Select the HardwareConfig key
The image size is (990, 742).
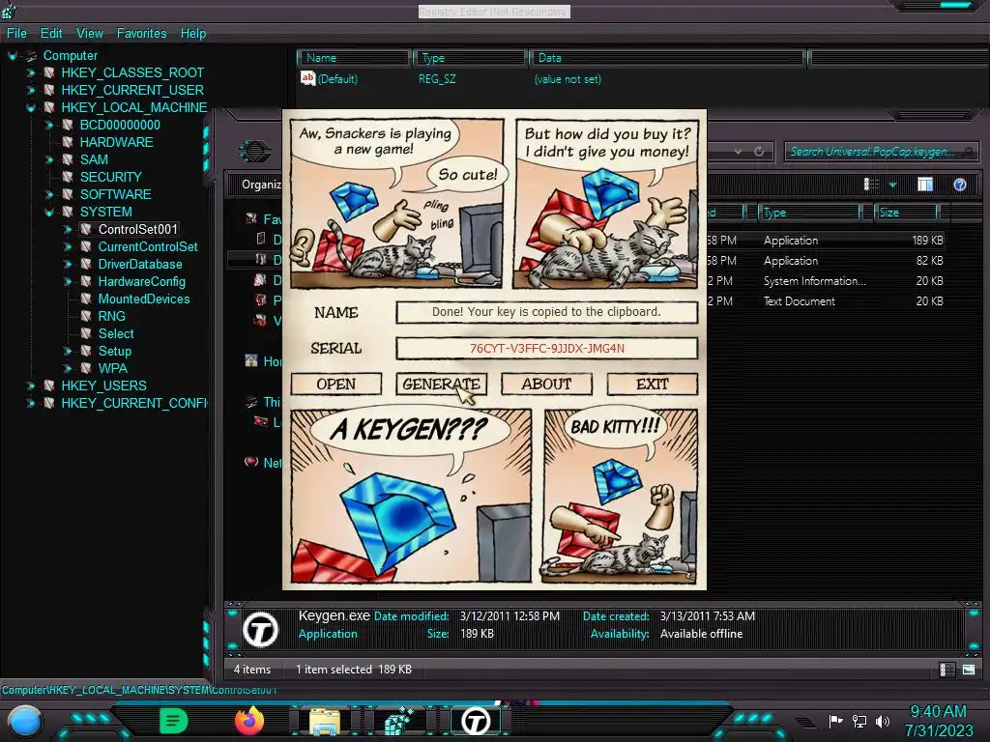141,281
